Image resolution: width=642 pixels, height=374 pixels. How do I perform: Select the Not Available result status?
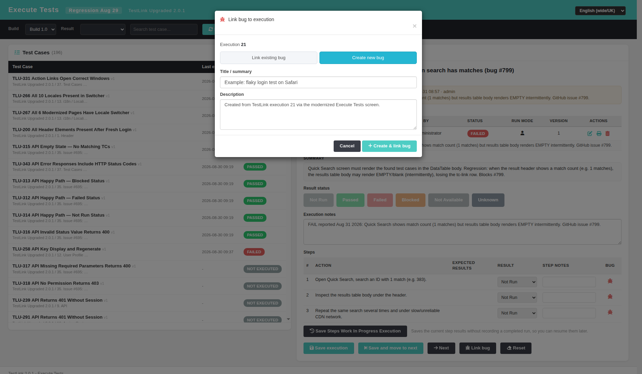coord(449,200)
